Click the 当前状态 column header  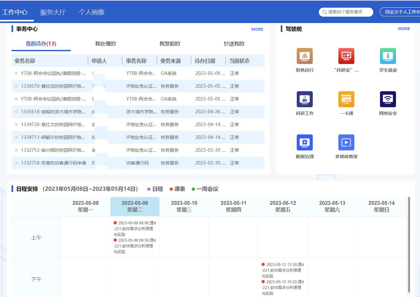click(x=239, y=61)
